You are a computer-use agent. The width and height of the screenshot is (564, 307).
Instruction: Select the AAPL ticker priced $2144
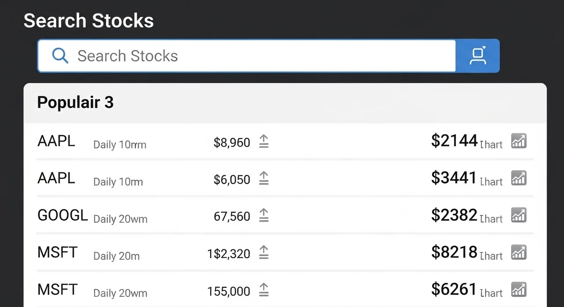click(x=56, y=141)
